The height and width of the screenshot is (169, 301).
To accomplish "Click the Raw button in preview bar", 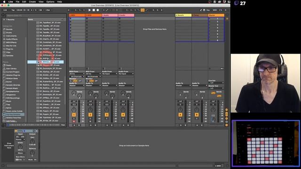I will [63, 125].
